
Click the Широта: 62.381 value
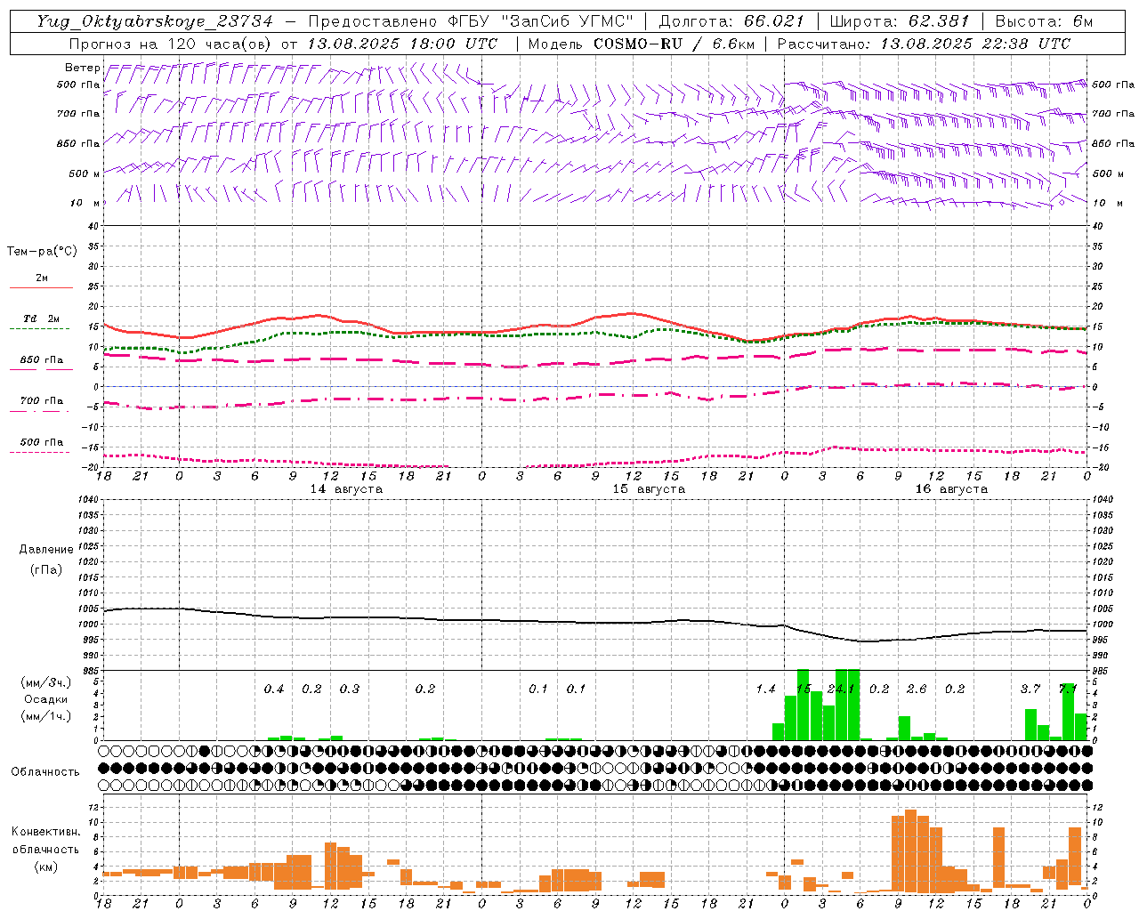click(899, 21)
